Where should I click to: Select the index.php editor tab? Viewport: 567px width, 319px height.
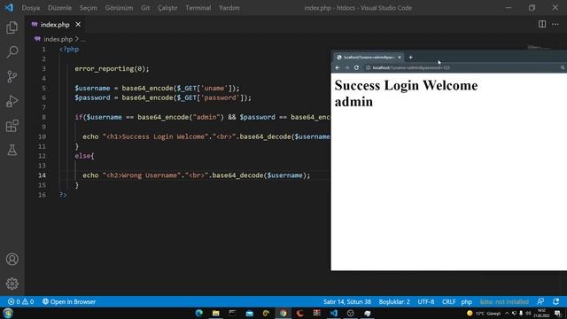(56, 25)
